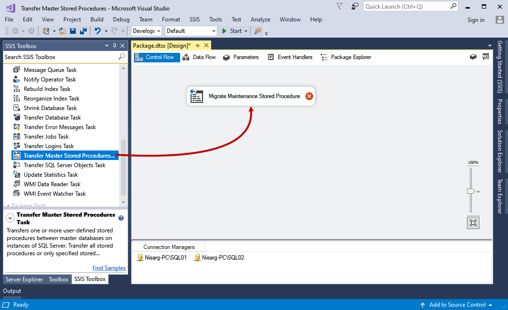Open the document tabs overflow dropdown
The height and width of the screenshot is (310, 508).
click(x=489, y=46)
